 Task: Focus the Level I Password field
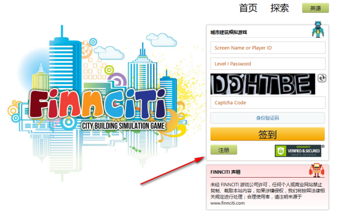268,64
